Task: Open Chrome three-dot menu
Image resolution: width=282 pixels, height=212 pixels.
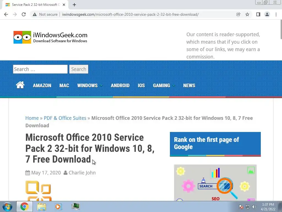Action: [276, 14]
